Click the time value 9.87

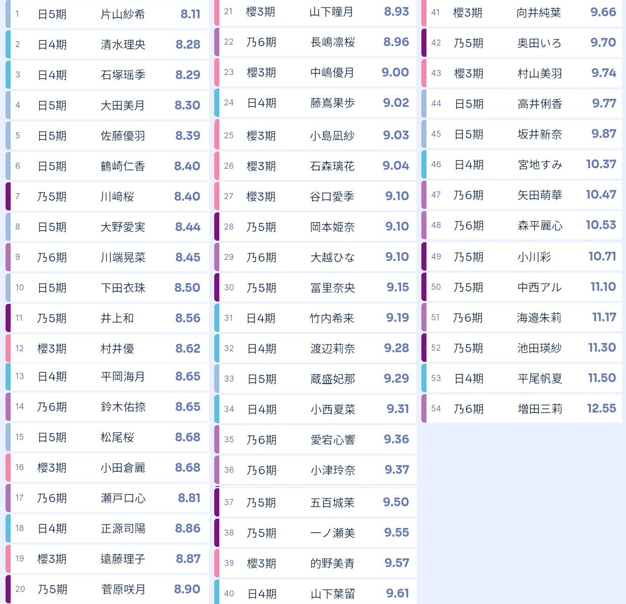604,134
